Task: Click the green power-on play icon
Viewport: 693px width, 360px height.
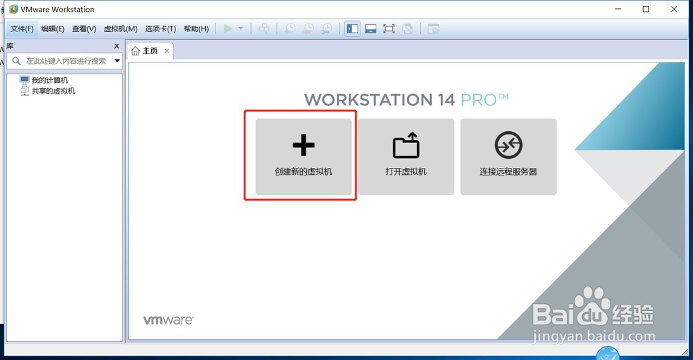Action: [x=227, y=29]
